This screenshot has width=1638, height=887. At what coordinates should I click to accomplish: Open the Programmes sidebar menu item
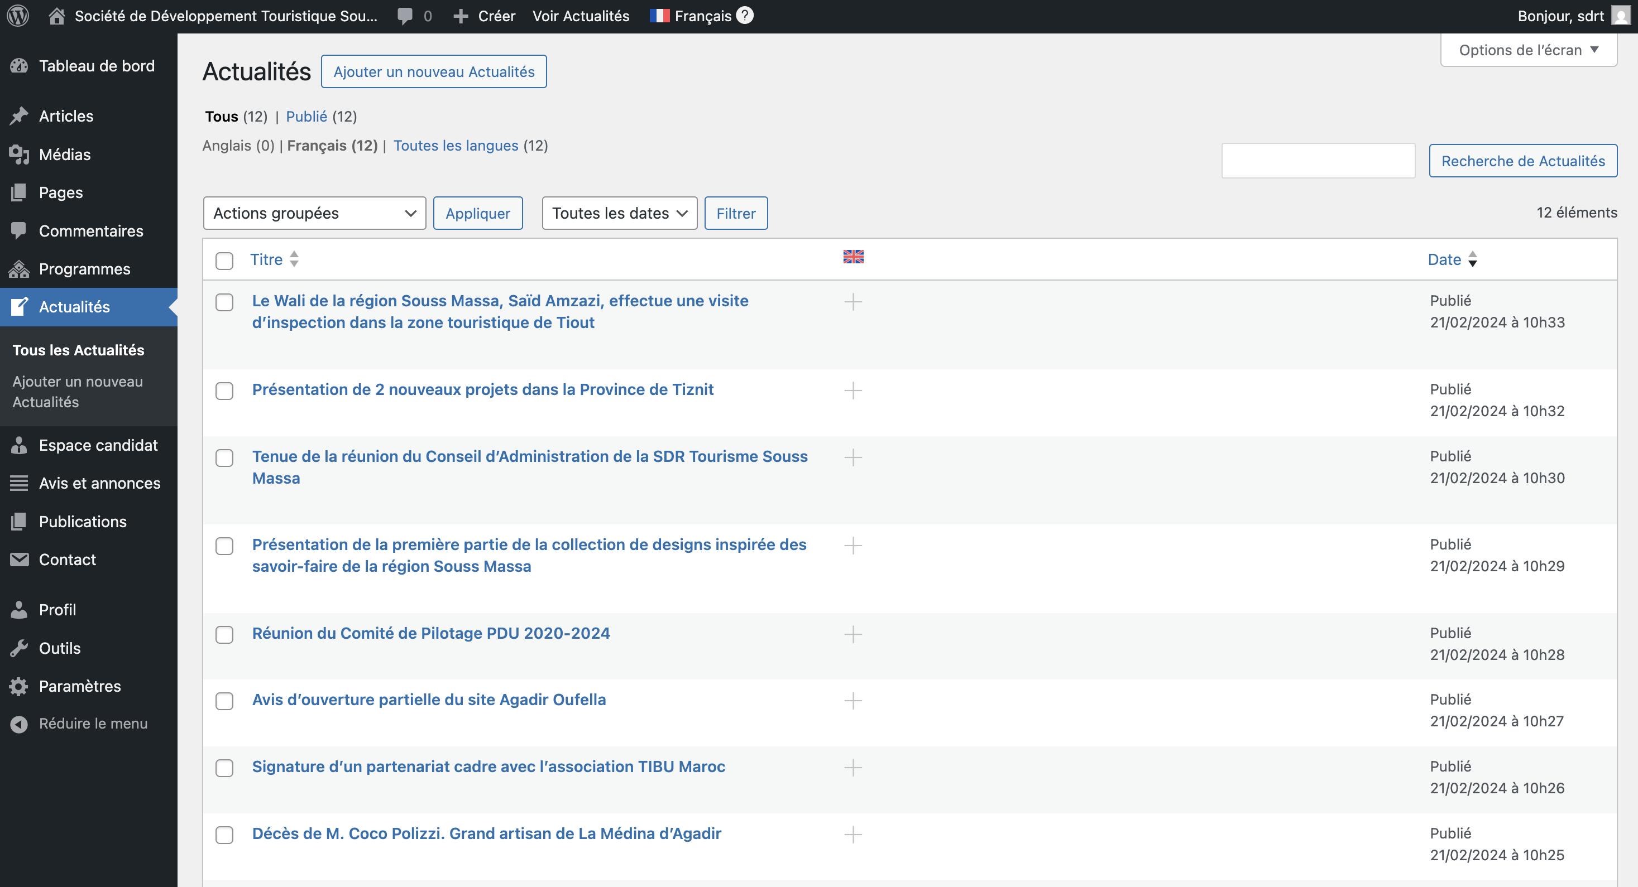click(84, 269)
